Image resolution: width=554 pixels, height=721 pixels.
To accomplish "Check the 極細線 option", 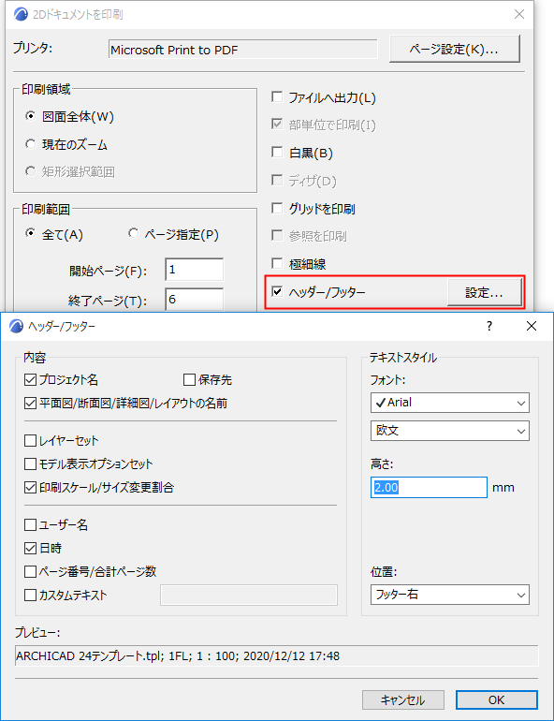I will pyautogui.click(x=277, y=263).
